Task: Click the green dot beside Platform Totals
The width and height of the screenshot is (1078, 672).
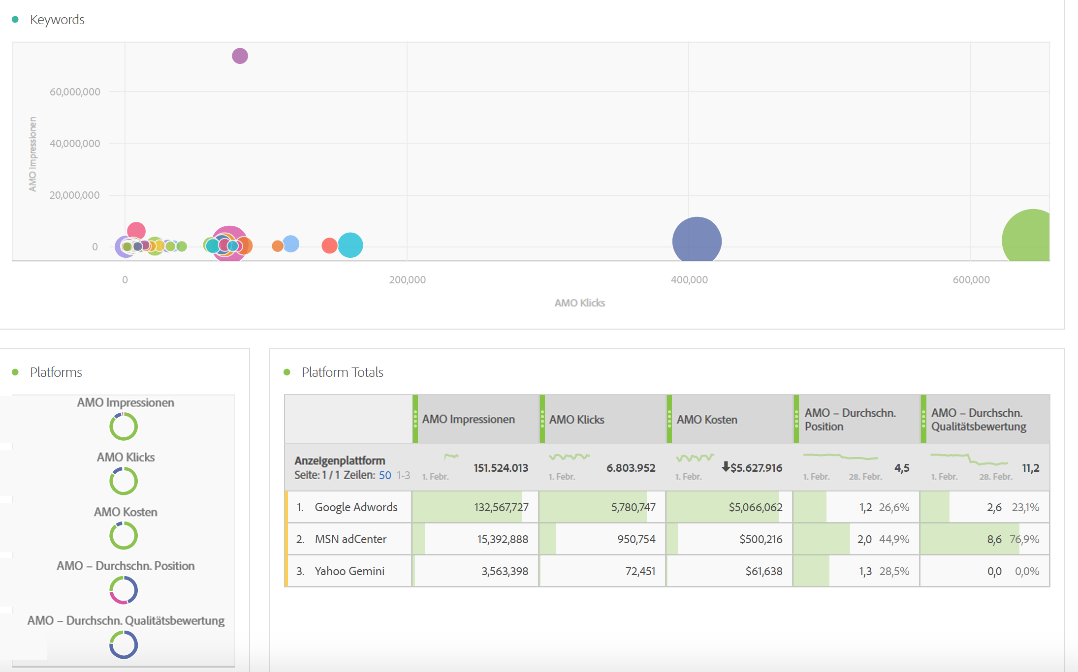Action: pyautogui.click(x=287, y=372)
